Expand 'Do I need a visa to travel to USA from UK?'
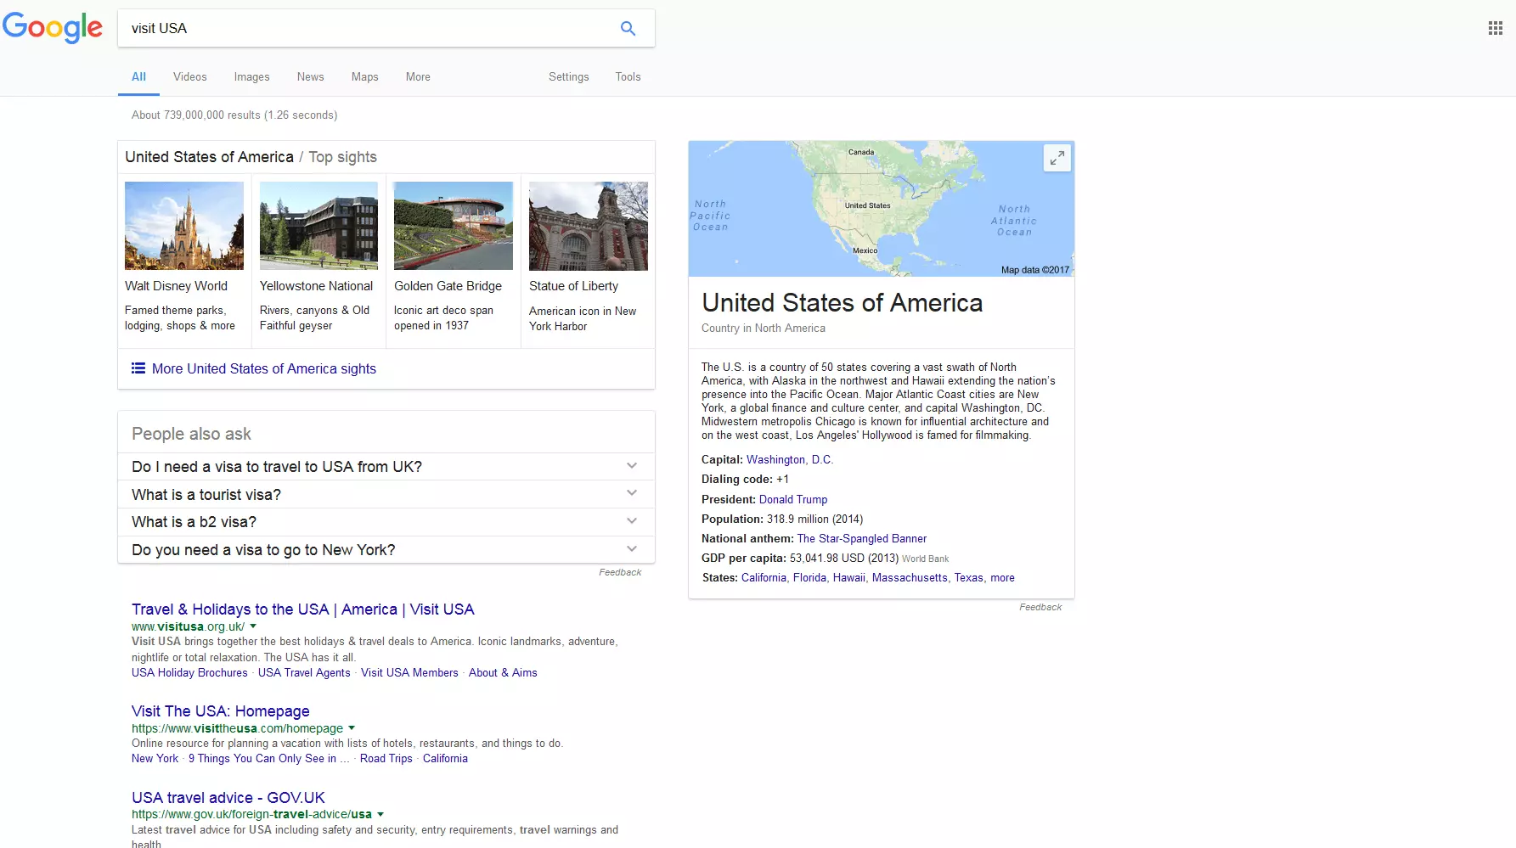Image resolution: width=1516 pixels, height=848 pixels. pyautogui.click(x=386, y=466)
